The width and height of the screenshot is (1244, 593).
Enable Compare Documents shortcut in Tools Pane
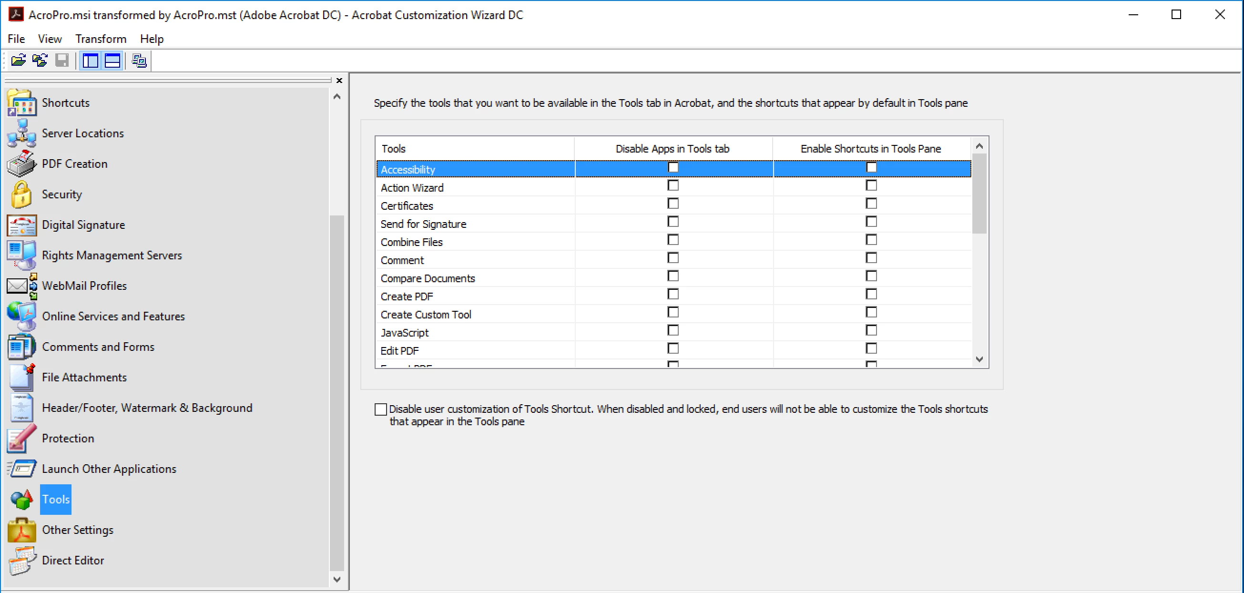point(871,276)
